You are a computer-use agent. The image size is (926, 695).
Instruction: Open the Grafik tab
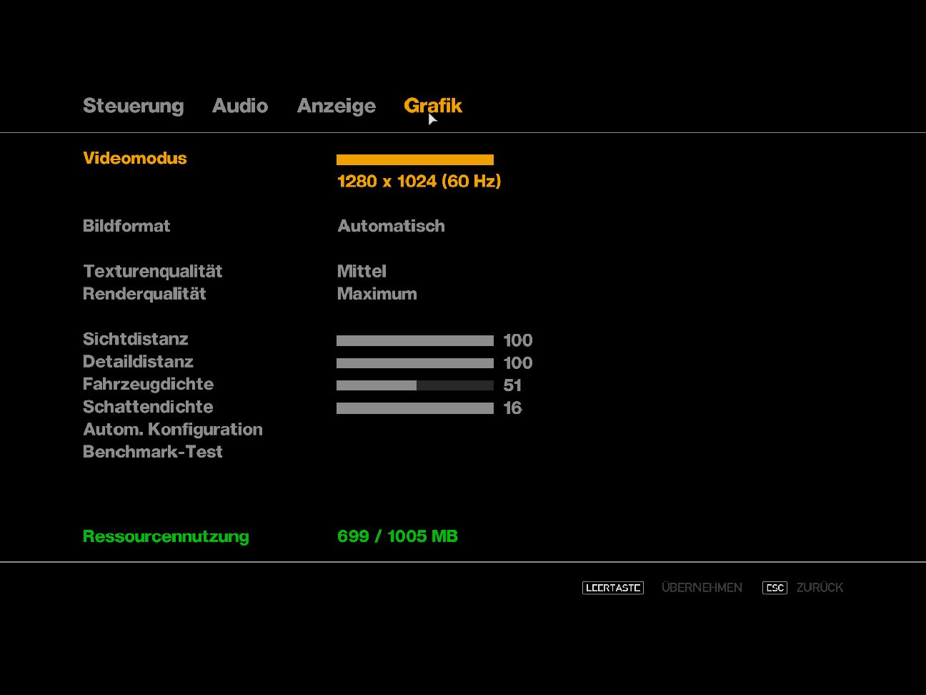pyautogui.click(x=433, y=106)
